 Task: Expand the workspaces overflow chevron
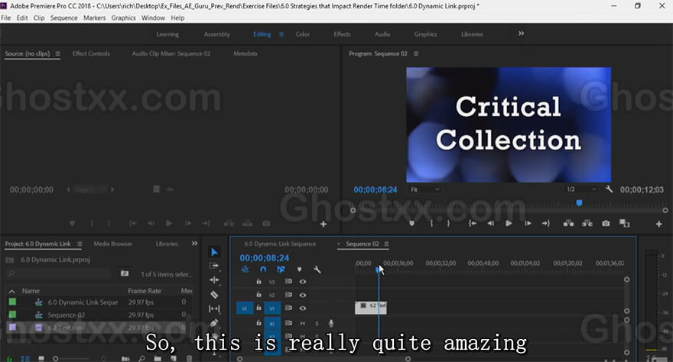pyautogui.click(x=521, y=34)
